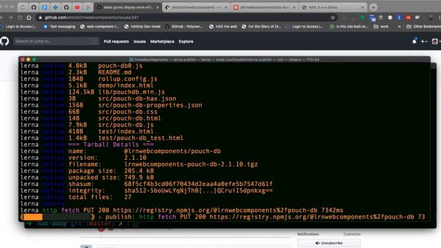Open the GitHub - Polymer bookmark
Image resolution: width=441 pixels, height=248 pixels.
pos(184,26)
